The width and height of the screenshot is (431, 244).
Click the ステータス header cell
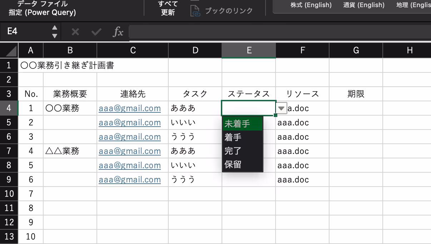point(249,94)
